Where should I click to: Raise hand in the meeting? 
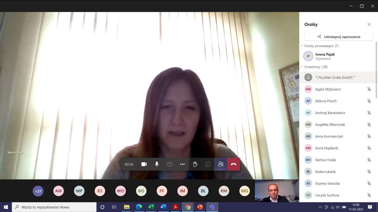[195, 164]
